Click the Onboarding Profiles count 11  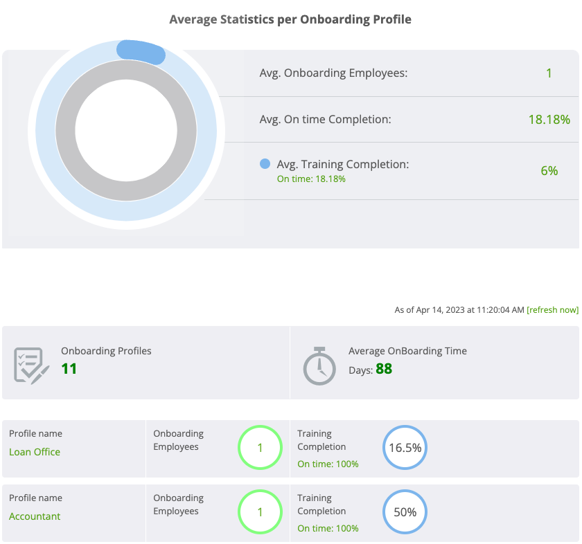click(x=69, y=369)
